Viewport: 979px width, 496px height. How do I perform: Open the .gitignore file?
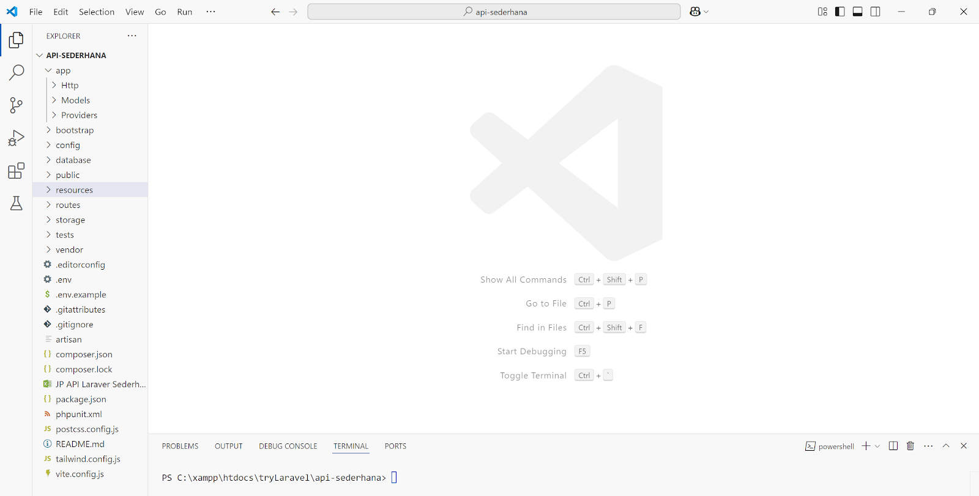(x=90, y=325)
